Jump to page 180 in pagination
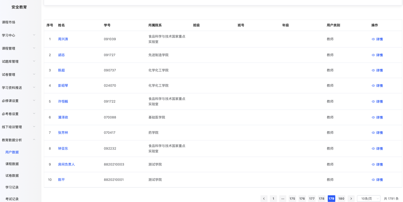The height and width of the screenshot is (202, 403). tap(341, 199)
